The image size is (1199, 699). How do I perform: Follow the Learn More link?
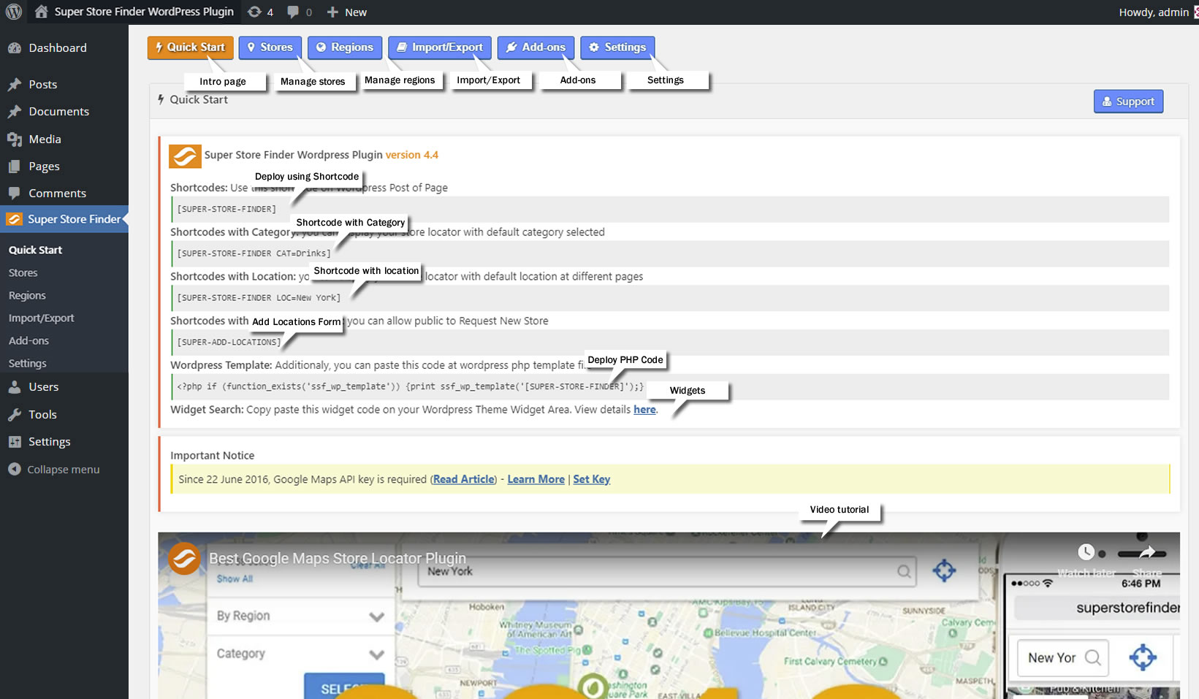point(536,480)
